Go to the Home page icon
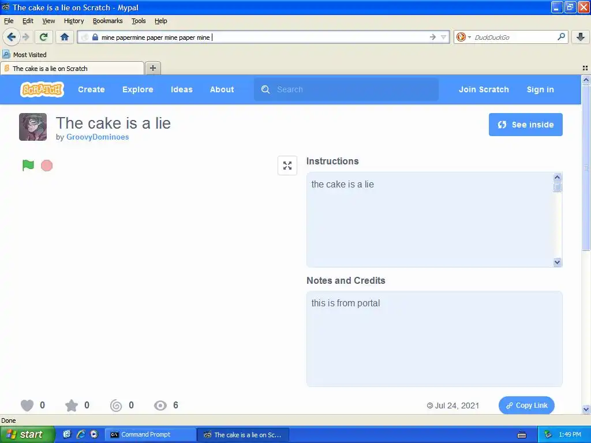Image resolution: width=591 pixels, height=443 pixels. tap(65, 37)
